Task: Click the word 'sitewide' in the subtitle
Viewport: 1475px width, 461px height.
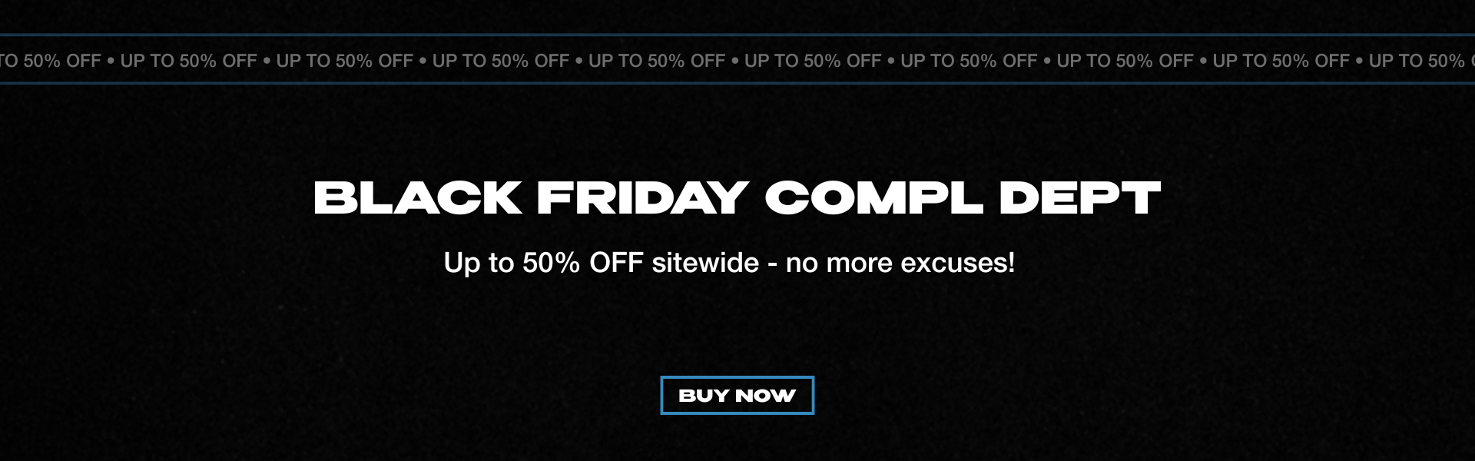Action: click(x=705, y=263)
